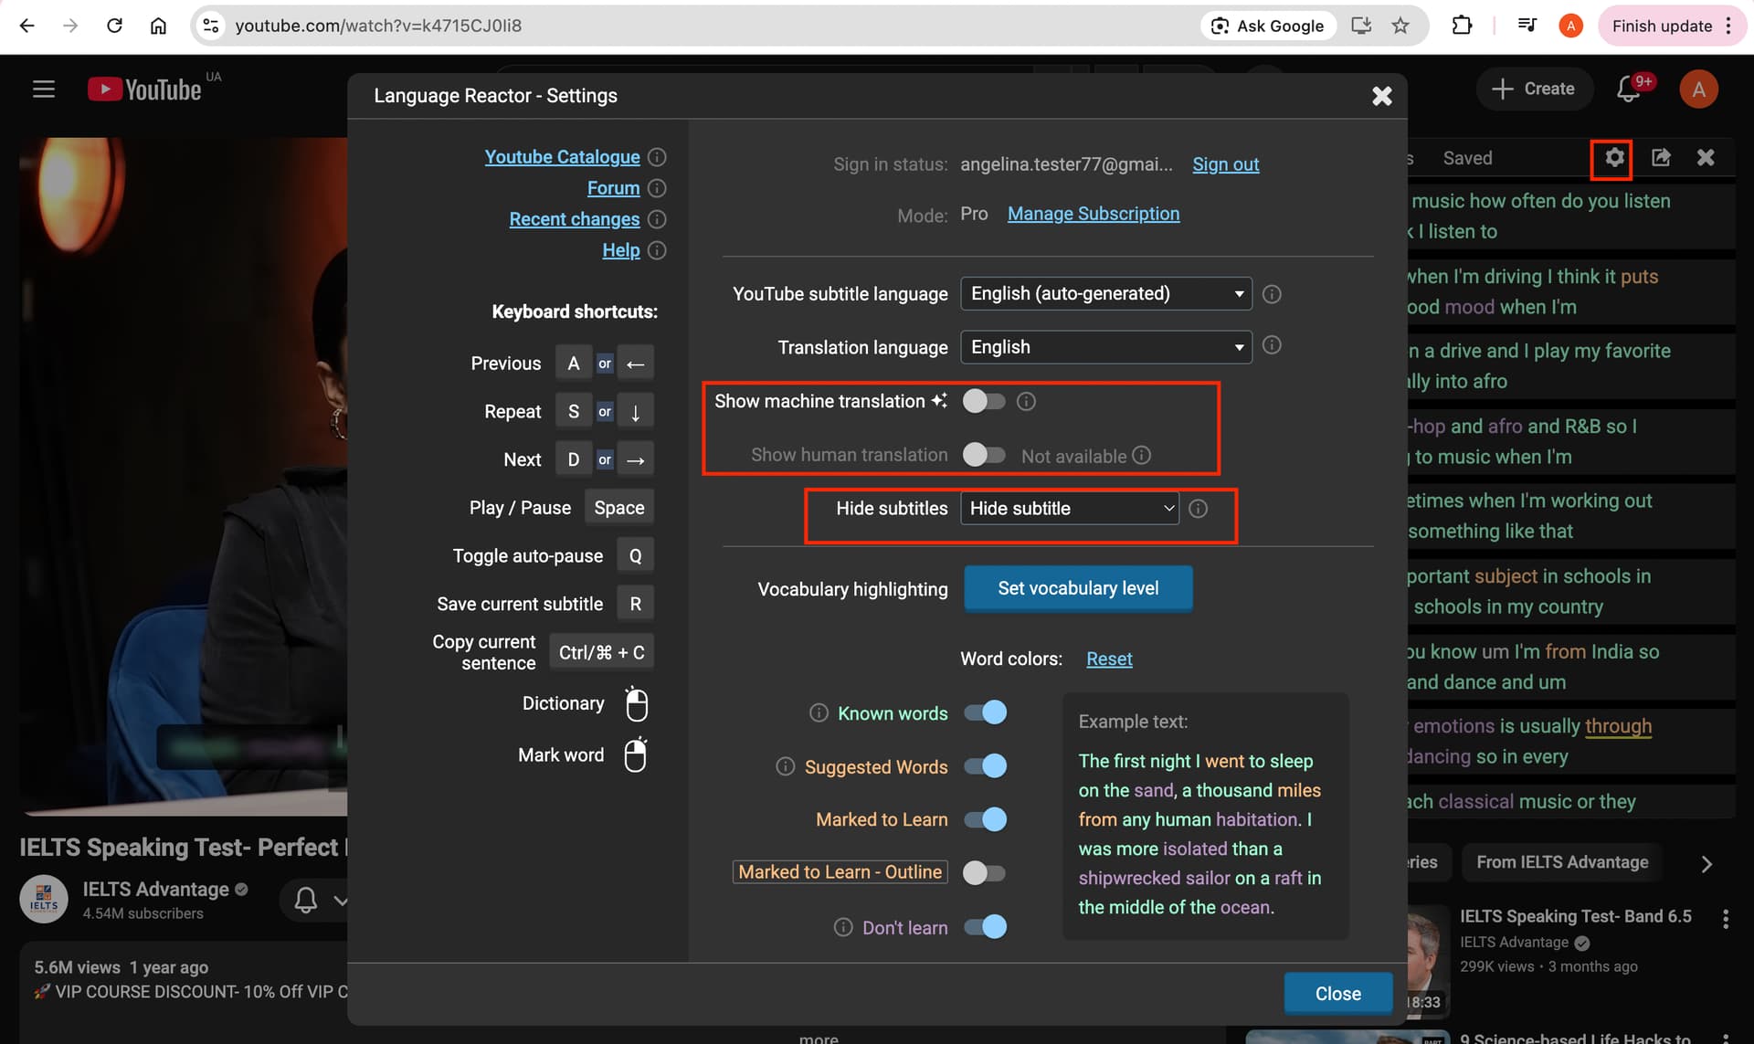Expand the Translation language dropdown
1754x1044 pixels.
pyautogui.click(x=1105, y=347)
